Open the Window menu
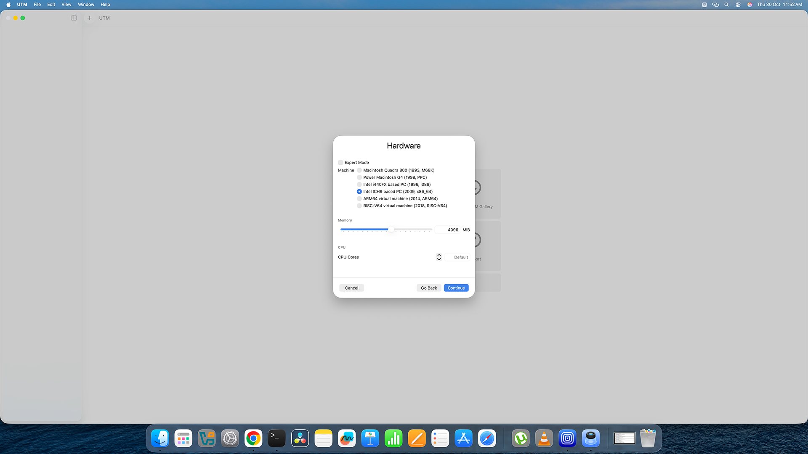The width and height of the screenshot is (808, 454). coord(86,5)
